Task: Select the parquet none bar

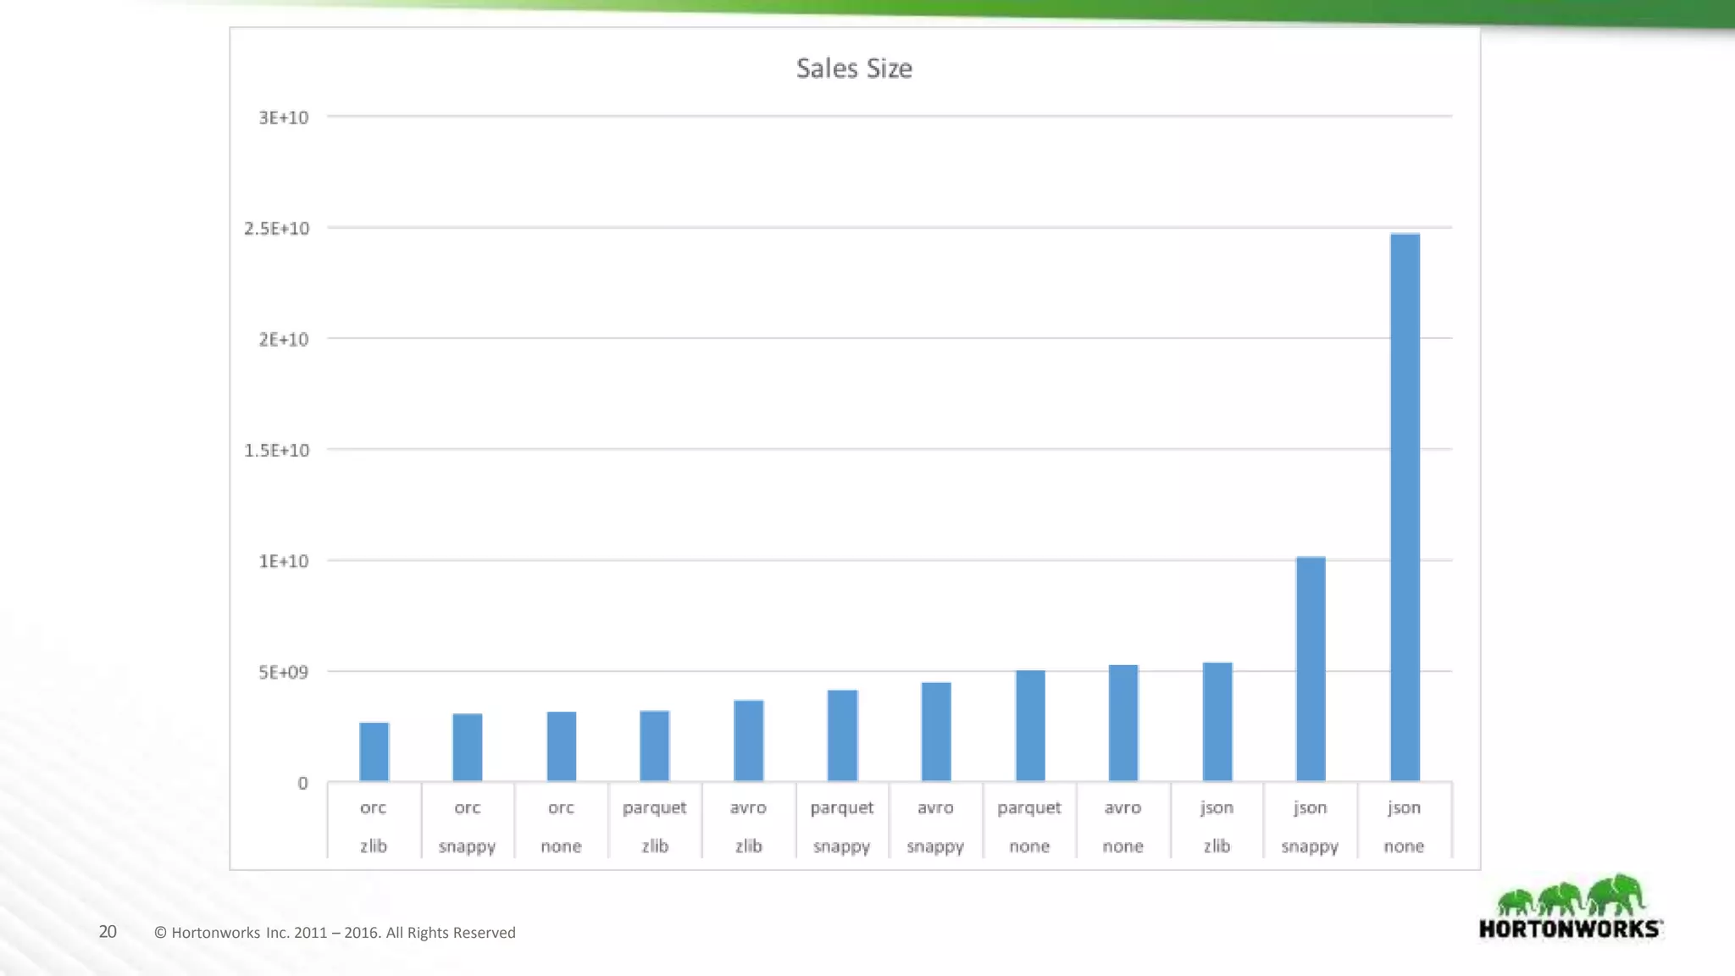Action: (1030, 725)
